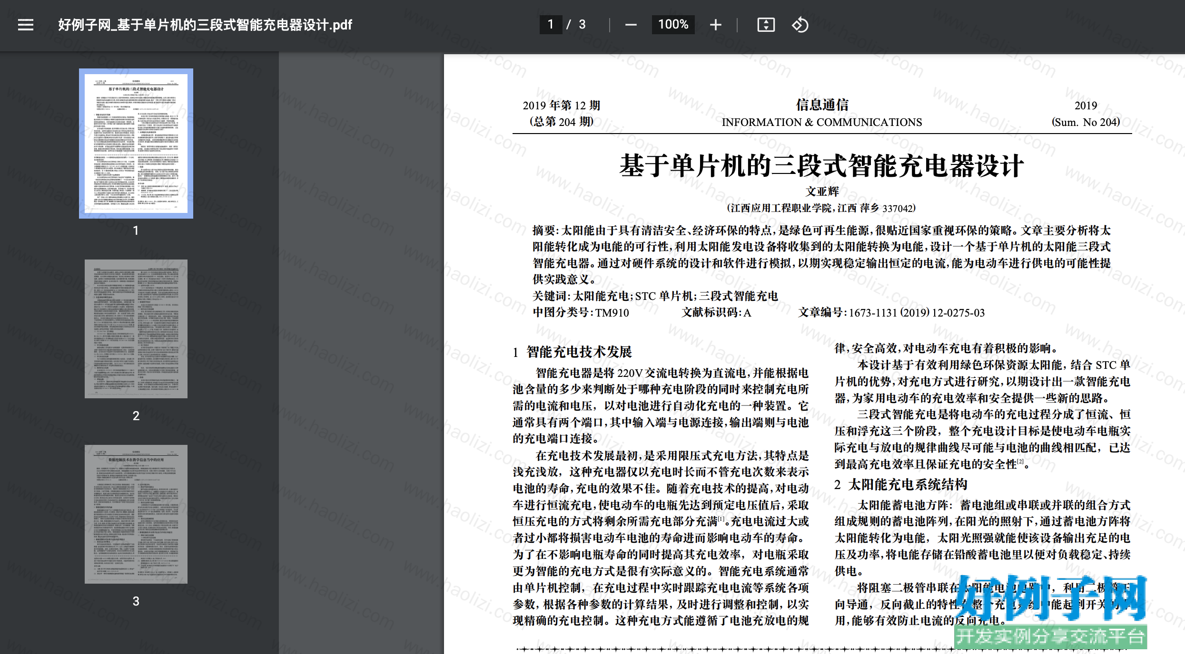Click the section heading 2 太阳能充电系统结构
Viewport: 1185px width, 654px height.
click(x=901, y=484)
